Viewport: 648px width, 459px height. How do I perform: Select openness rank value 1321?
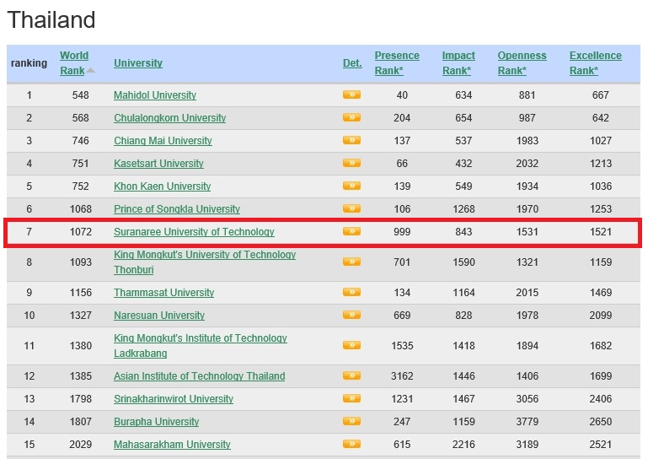pyautogui.click(x=528, y=262)
